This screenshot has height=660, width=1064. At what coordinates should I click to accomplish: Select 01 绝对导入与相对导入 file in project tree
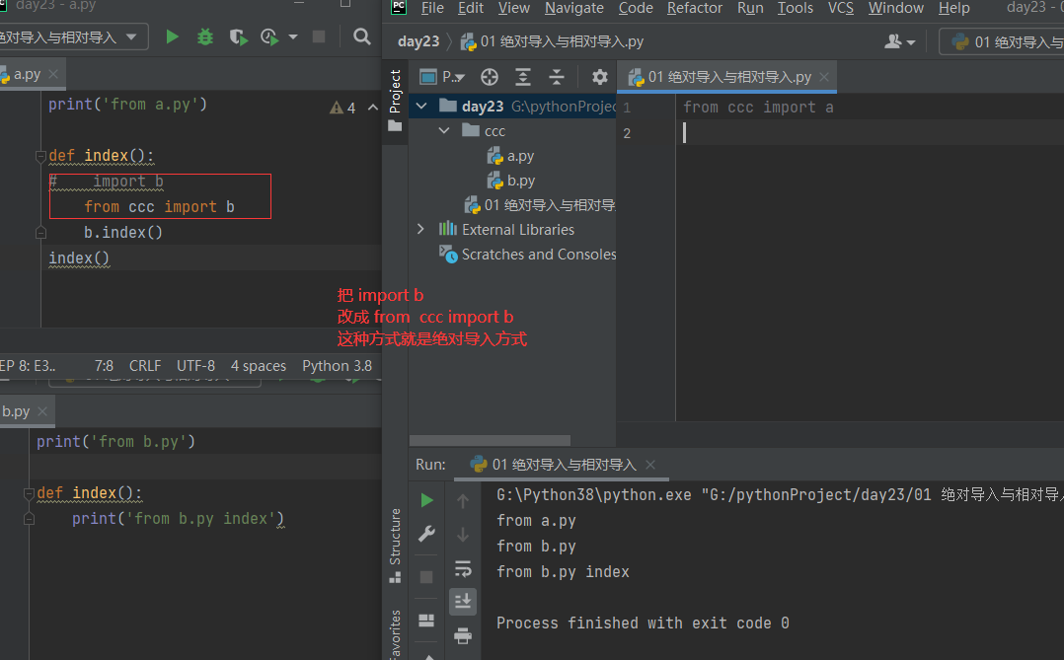coord(540,205)
